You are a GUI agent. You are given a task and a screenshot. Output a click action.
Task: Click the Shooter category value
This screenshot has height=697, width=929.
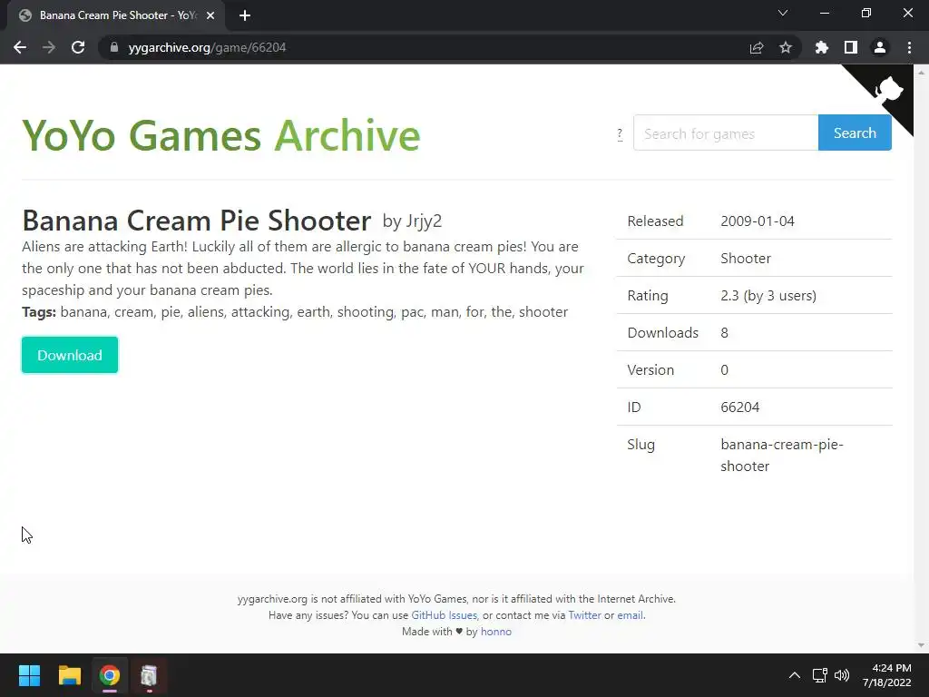point(746,259)
